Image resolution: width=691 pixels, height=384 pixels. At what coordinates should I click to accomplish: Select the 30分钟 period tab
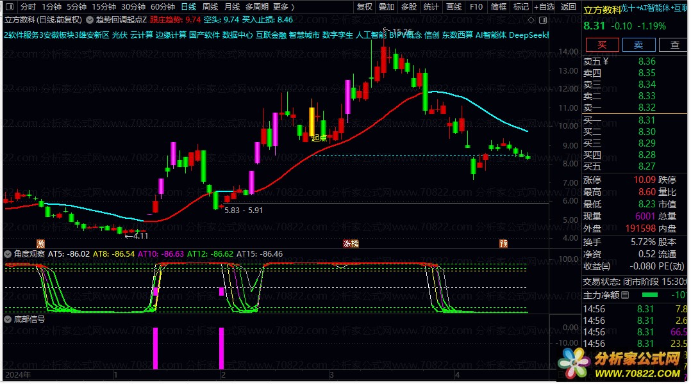[x=133, y=6]
